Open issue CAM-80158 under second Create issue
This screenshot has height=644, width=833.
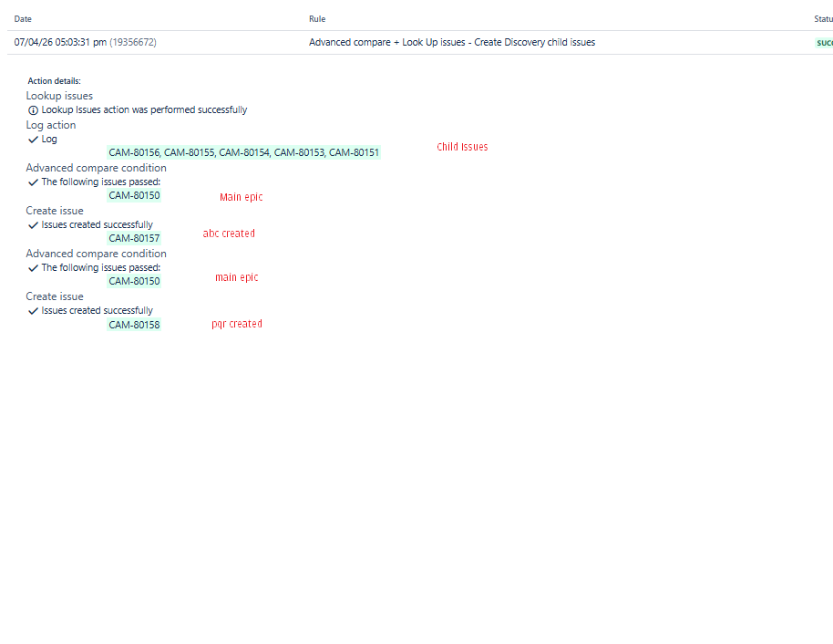coord(133,324)
